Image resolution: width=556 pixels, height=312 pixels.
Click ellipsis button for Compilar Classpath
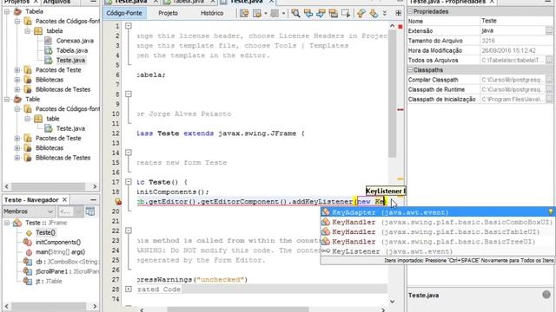[549, 80]
